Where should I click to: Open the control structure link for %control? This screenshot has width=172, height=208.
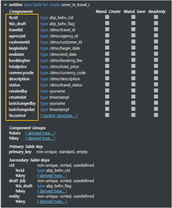coord(59,116)
